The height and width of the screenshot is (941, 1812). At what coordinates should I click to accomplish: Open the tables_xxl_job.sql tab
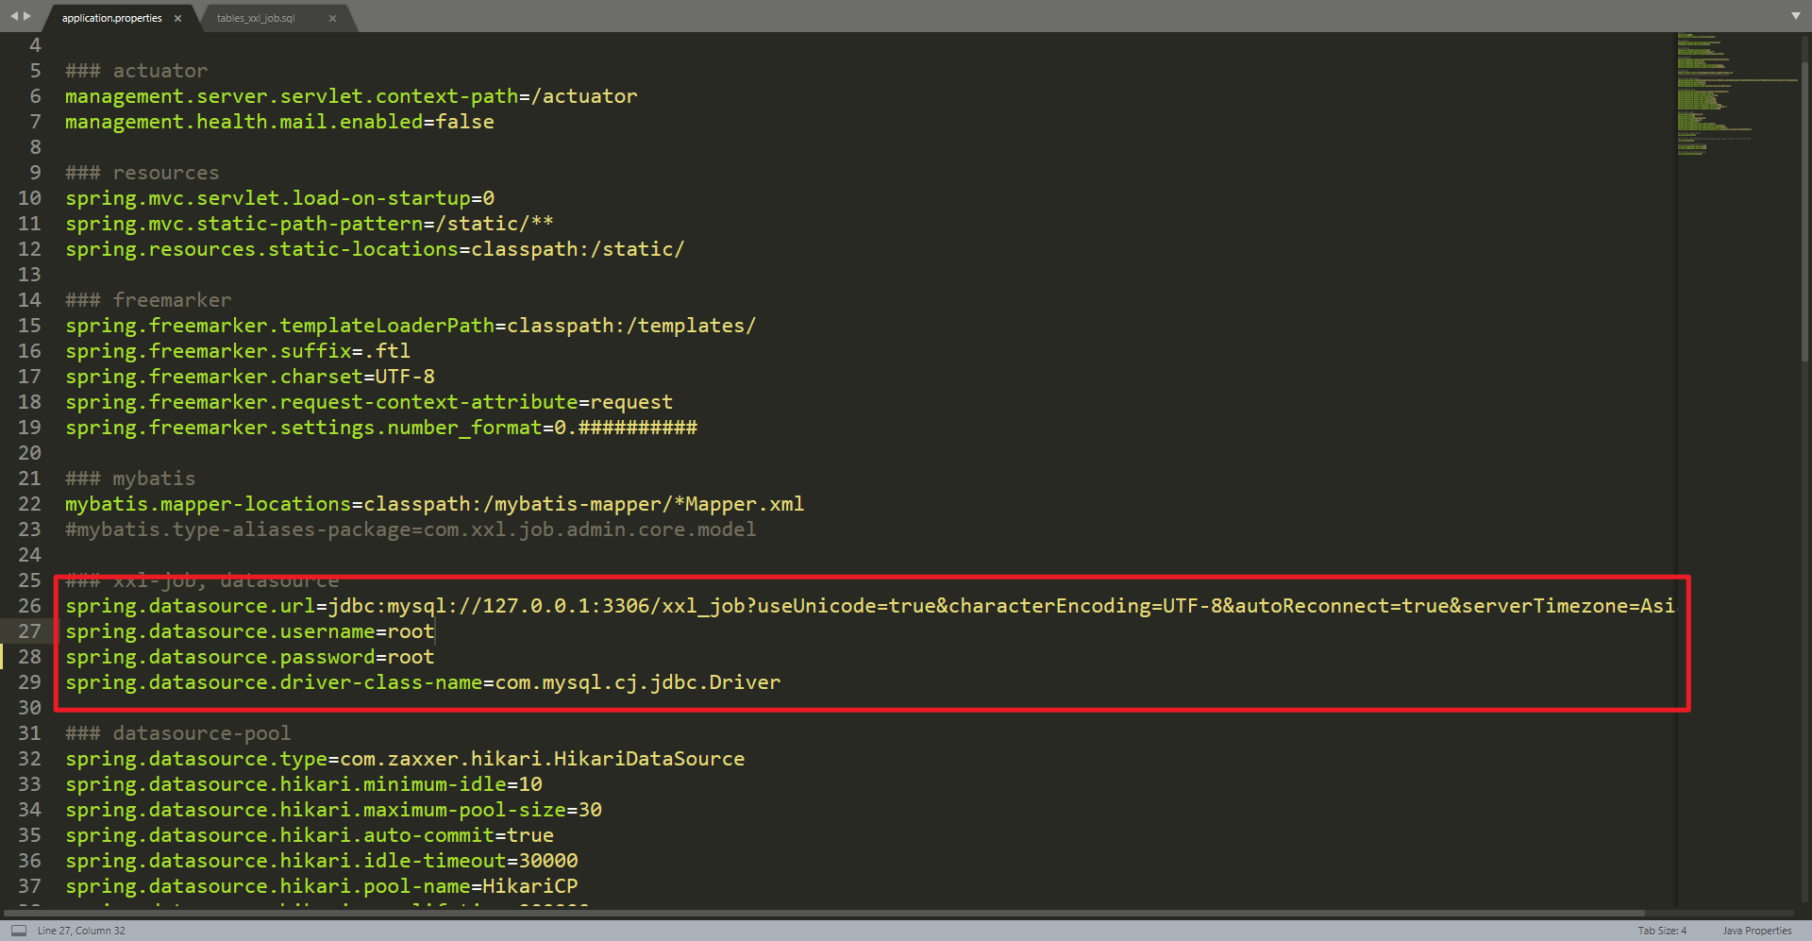pyautogui.click(x=256, y=18)
